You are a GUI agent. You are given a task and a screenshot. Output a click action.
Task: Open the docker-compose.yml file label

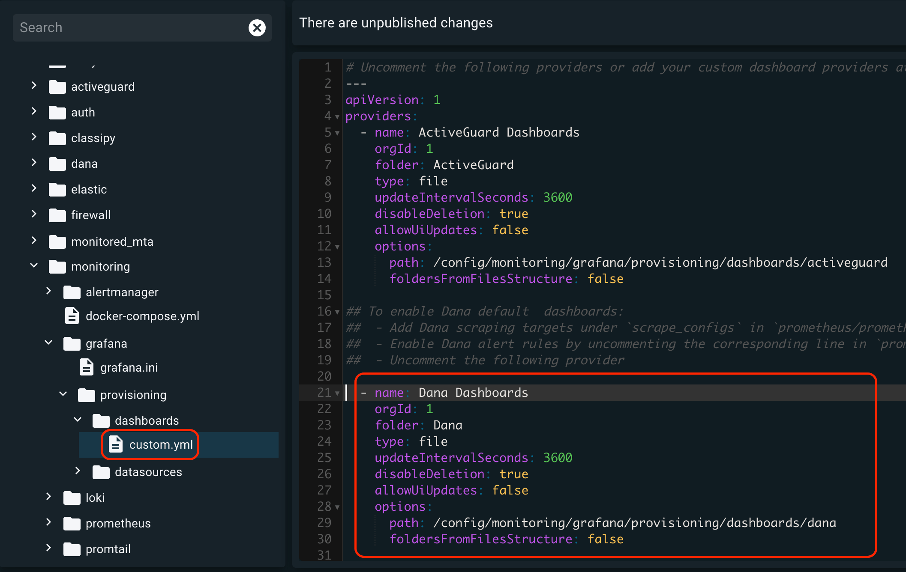point(142,316)
